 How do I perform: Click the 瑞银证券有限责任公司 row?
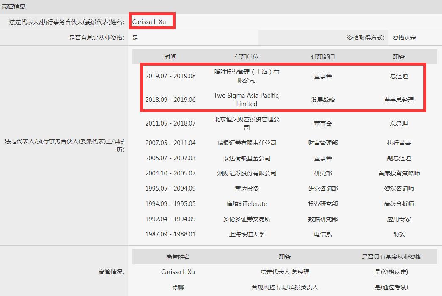(x=246, y=143)
